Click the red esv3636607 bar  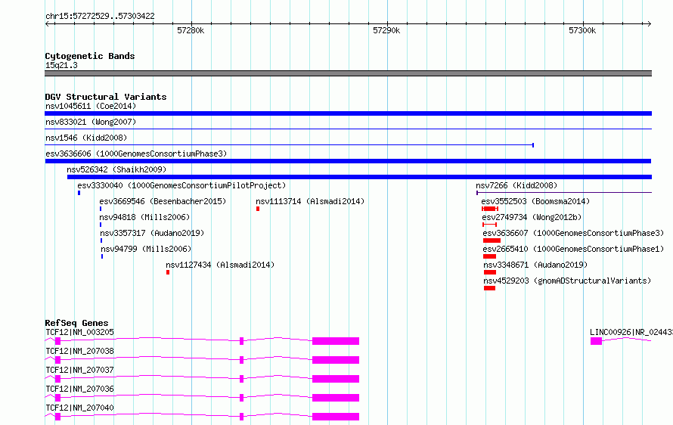click(x=492, y=240)
